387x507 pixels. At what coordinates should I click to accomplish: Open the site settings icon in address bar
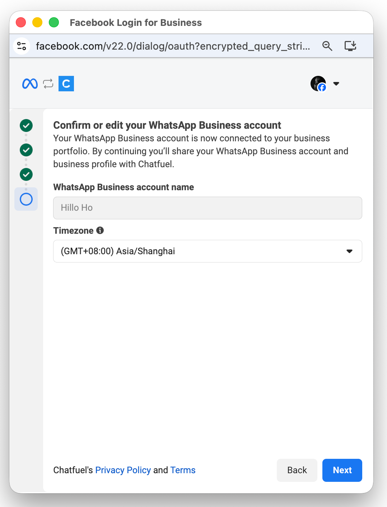[x=22, y=46]
